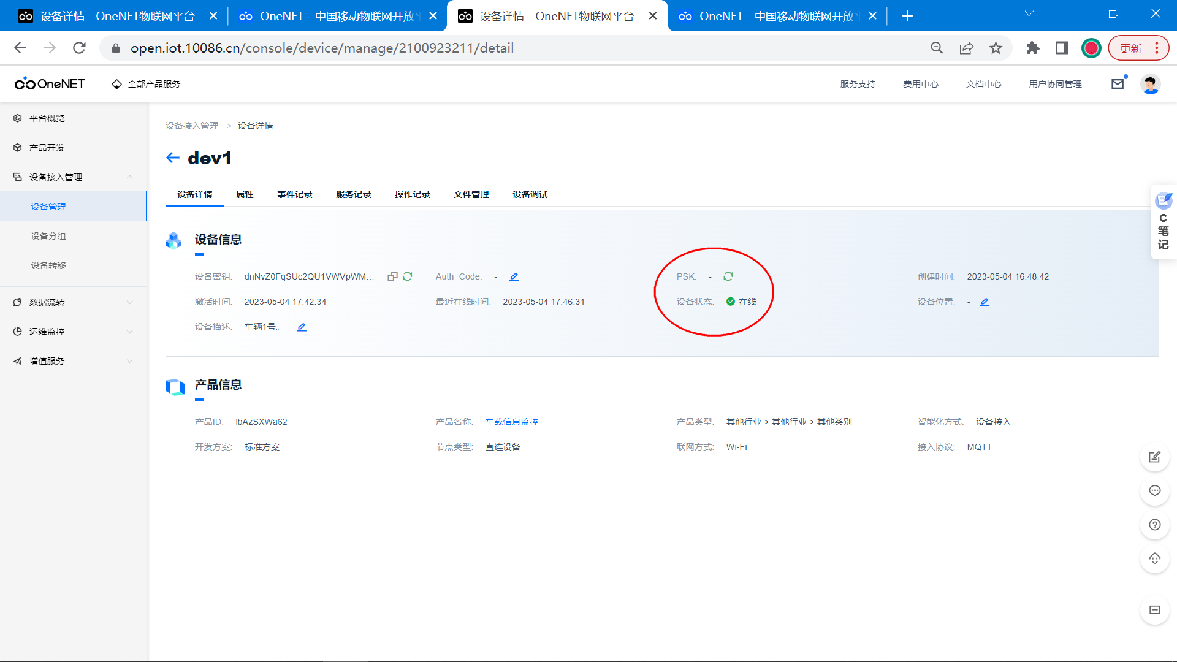Edit the device location
Image resolution: width=1177 pixels, height=662 pixels.
[x=985, y=302]
